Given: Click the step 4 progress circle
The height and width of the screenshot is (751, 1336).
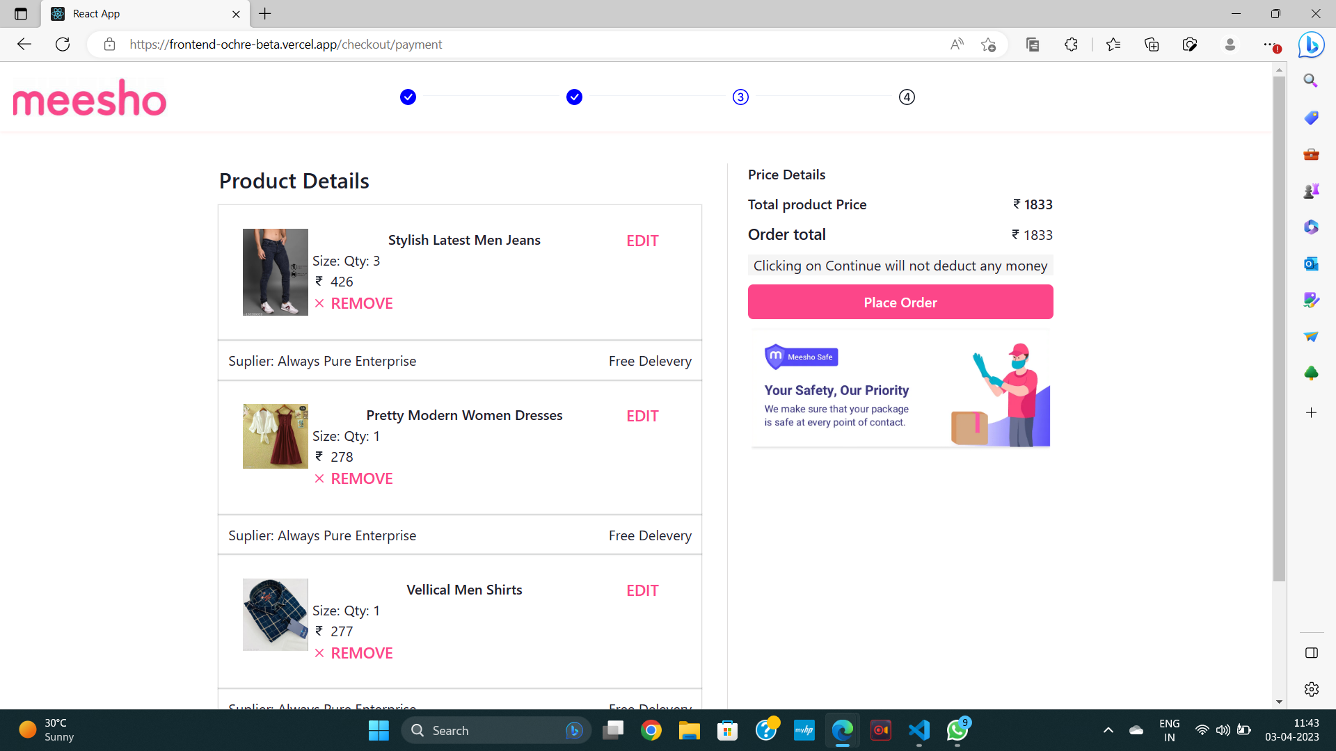Looking at the screenshot, I should (x=907, y=97).
